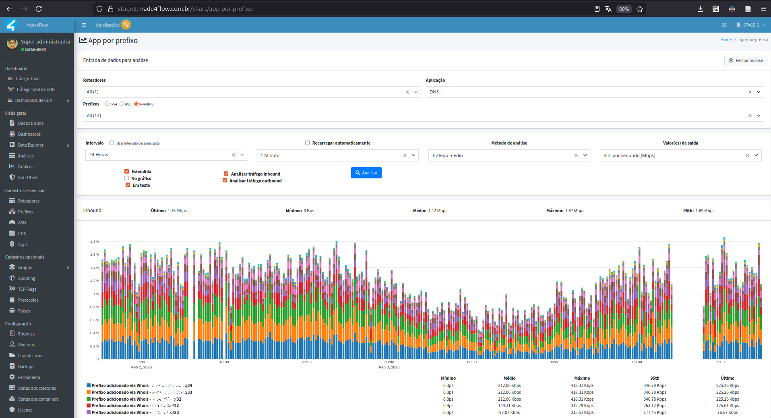Bookmark this page with the star icon
771x418 pixels.
coord(640,9)
